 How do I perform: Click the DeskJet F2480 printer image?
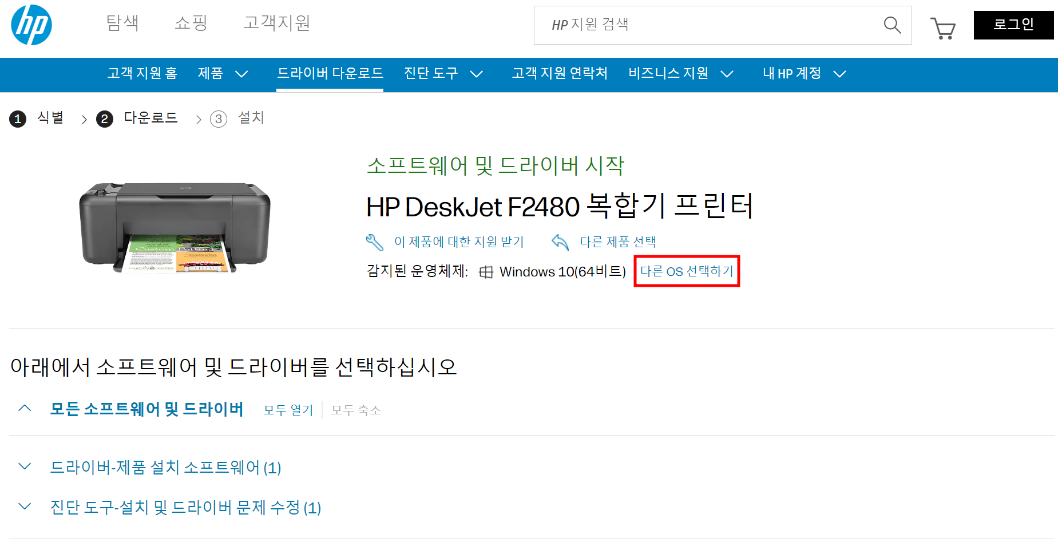(175, 228)
